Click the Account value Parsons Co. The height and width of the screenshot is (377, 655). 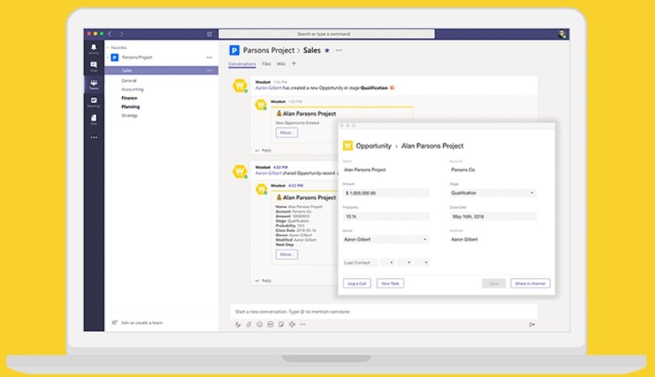pyautogui.click(x=464, y=170)
